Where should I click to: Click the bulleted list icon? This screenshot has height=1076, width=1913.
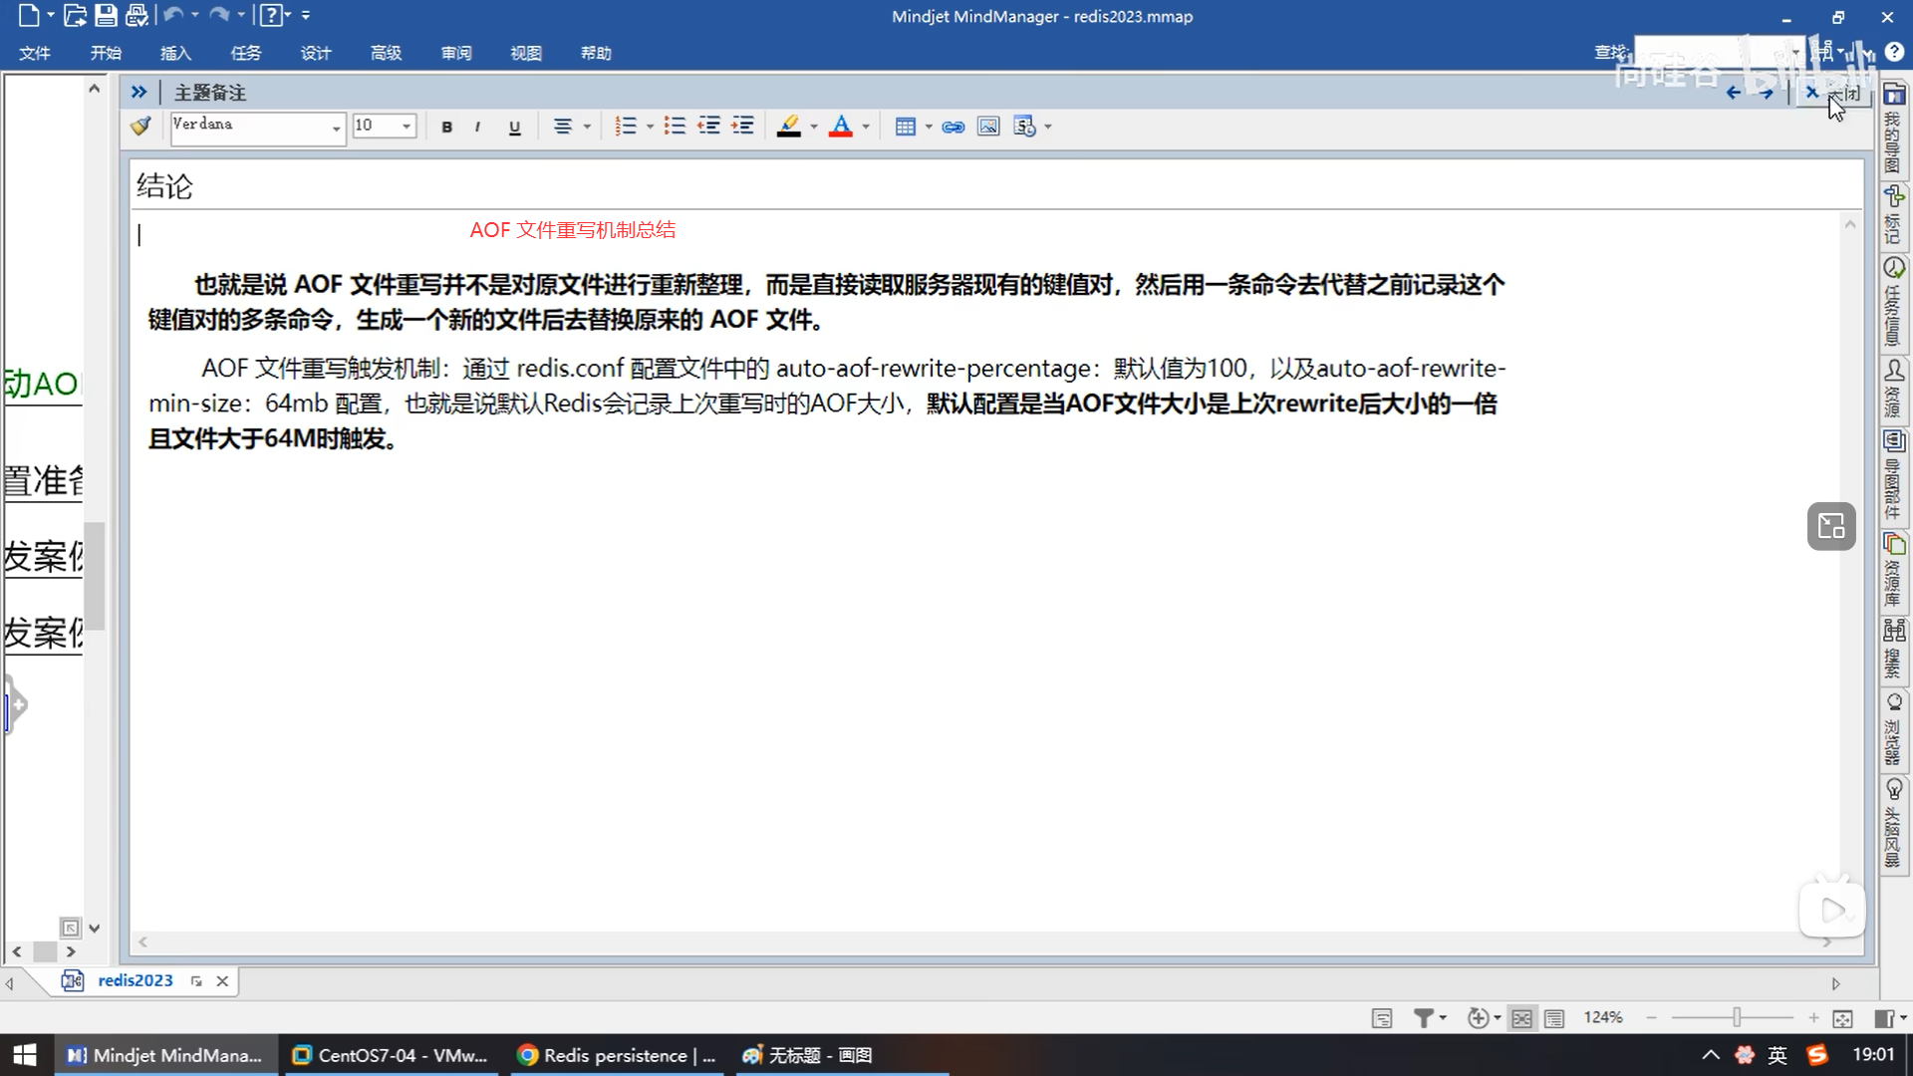[x=675, y=127]
